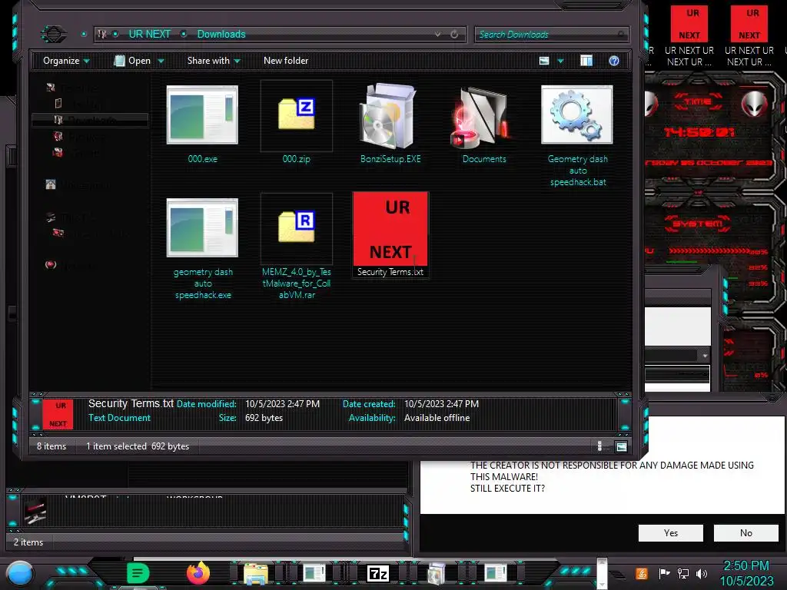Select the Security Terms.txt UR NEXT icon
Image resolution: width=787 pixels, height=590 pixels.
390,229
